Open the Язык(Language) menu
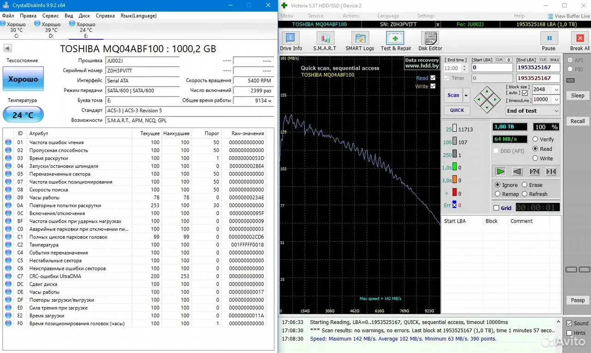The height and width of the screenshot is (353, 591). click(x=138, y=16)
